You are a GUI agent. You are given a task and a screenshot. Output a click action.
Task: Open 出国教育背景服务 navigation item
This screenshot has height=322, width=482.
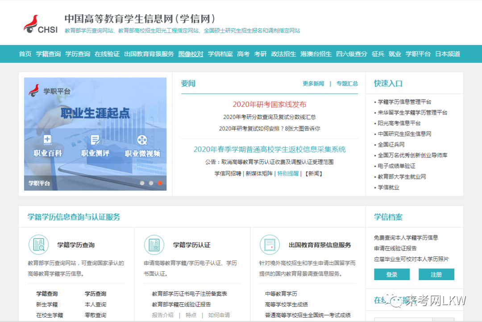(149, 54)
